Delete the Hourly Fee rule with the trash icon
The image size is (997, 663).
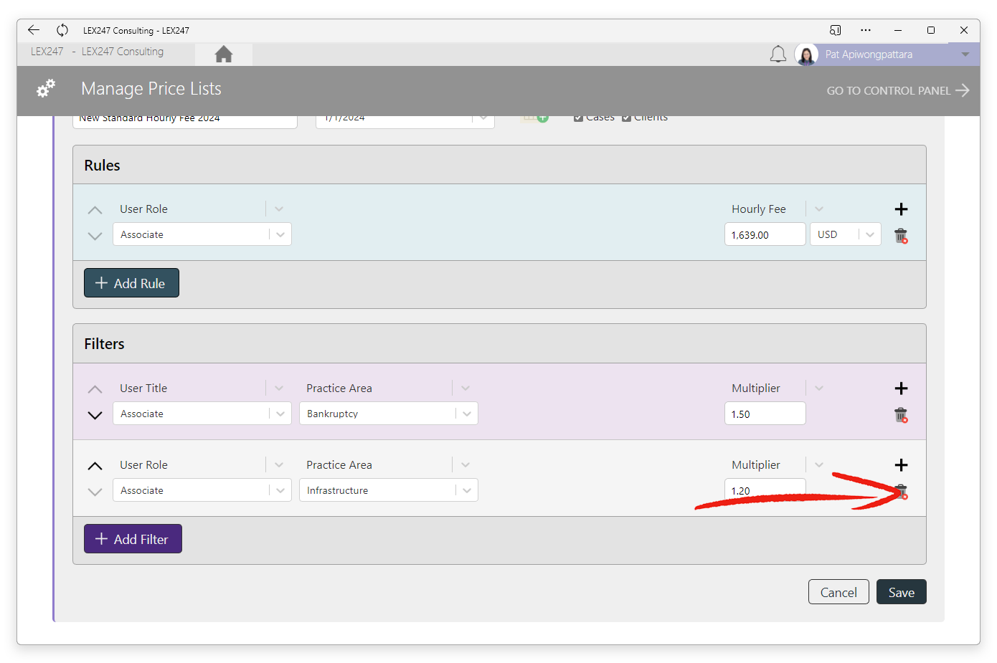(x=901, y=236)
